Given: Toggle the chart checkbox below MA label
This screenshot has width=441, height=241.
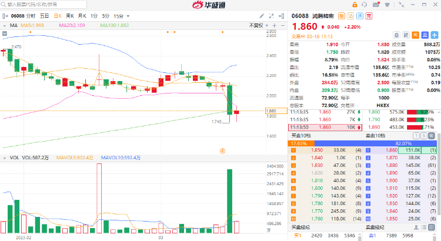Looking at the screenshot, I should coord(5,34).
